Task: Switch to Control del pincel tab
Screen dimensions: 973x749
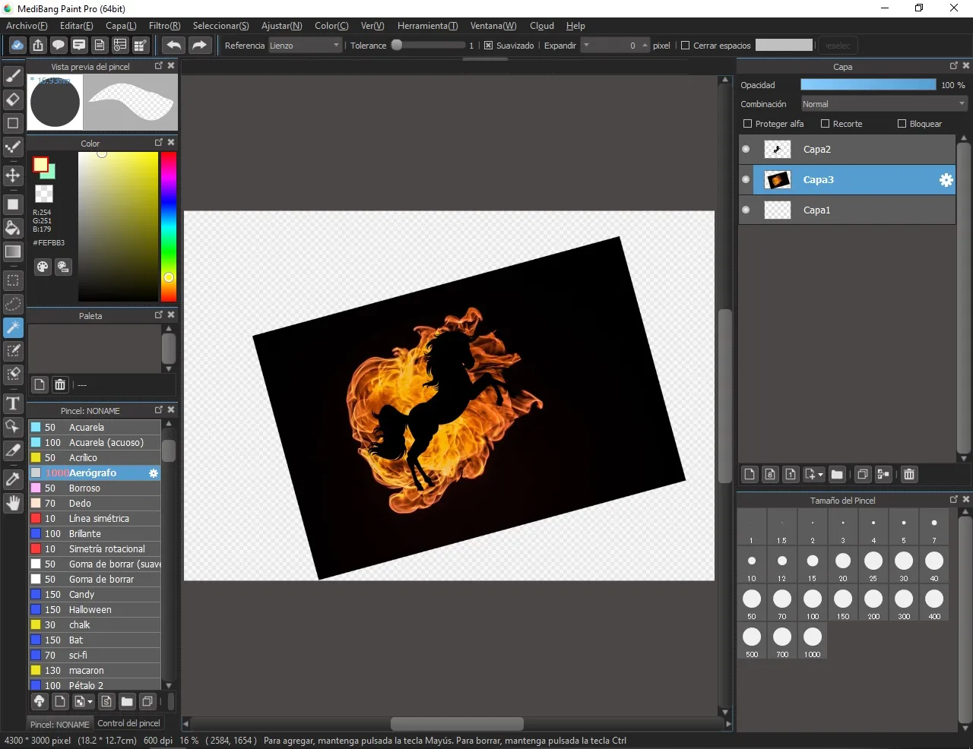Action: (x=128, y=723)
